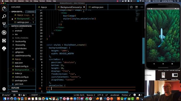Tap the Android emulator home button
181x101 pixels.
coord(163,64)
